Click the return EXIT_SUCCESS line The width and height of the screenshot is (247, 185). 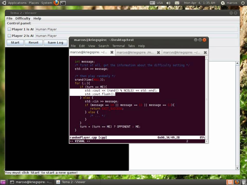(x=107, y=108)
